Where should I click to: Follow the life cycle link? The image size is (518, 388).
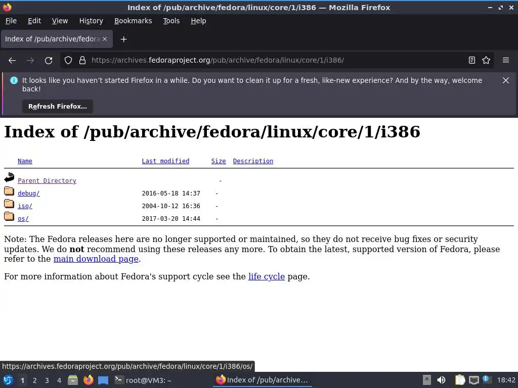pyautogui.click(x=267, y=276)
